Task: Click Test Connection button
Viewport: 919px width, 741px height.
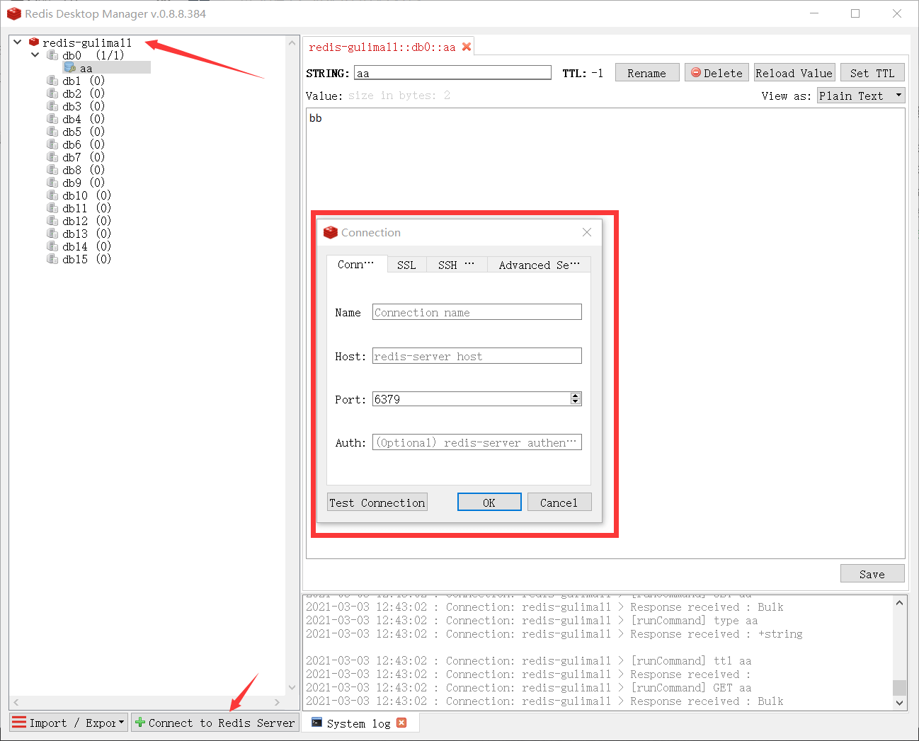Action: 377,502
